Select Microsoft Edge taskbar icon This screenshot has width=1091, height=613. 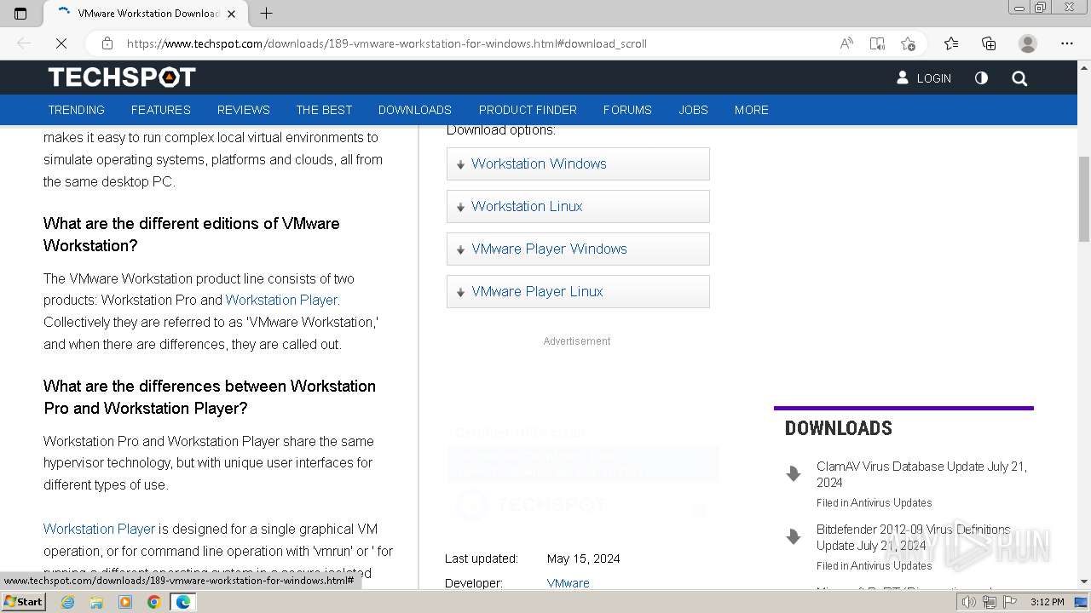coord(183,602)
